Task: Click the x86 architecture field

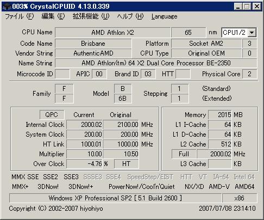Action: coord(240,198)
